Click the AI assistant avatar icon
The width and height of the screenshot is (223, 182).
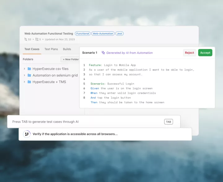coord(27,134)
